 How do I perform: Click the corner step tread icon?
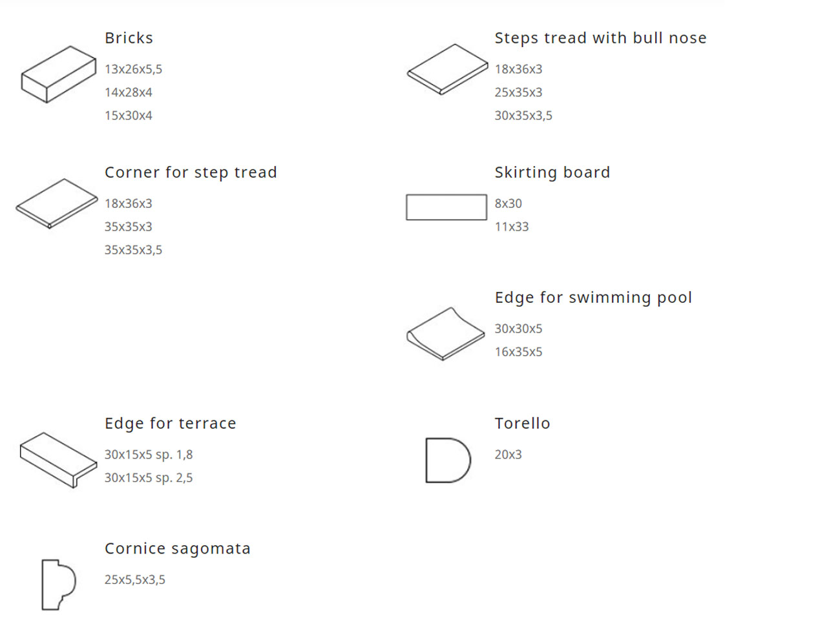57,203
